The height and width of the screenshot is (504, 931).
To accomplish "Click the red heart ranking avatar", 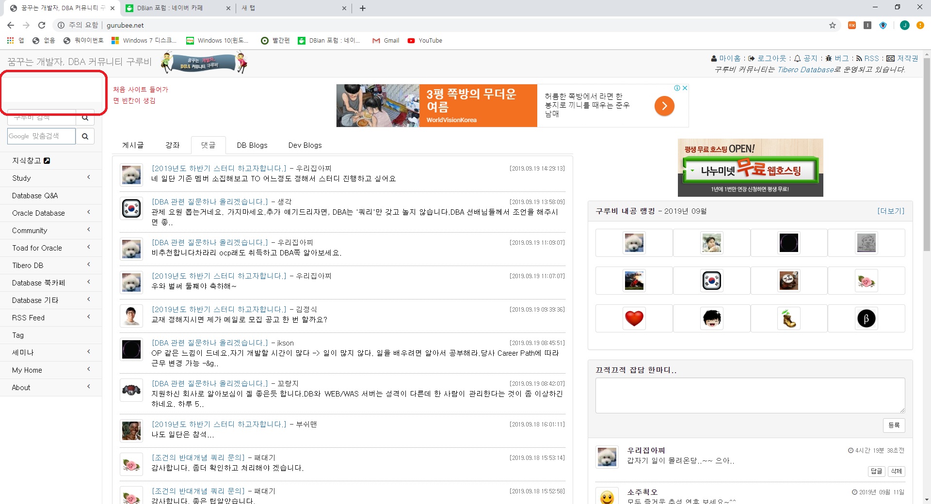I will 634,318.
